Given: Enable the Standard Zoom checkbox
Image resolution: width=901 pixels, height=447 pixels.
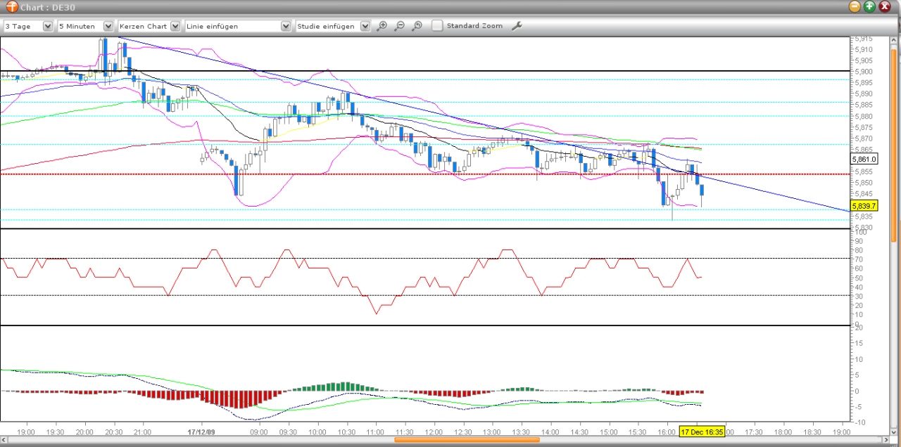Looking at the screenshot, I should click(436, 26).
